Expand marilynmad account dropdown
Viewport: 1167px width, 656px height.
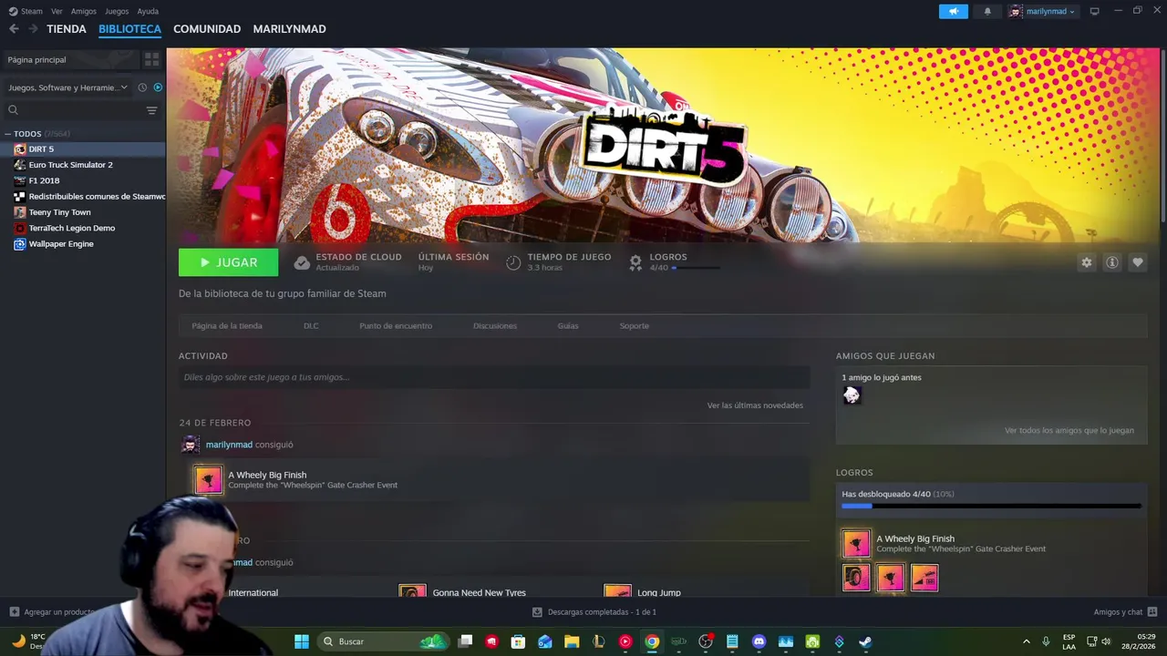click(1044, 11)
